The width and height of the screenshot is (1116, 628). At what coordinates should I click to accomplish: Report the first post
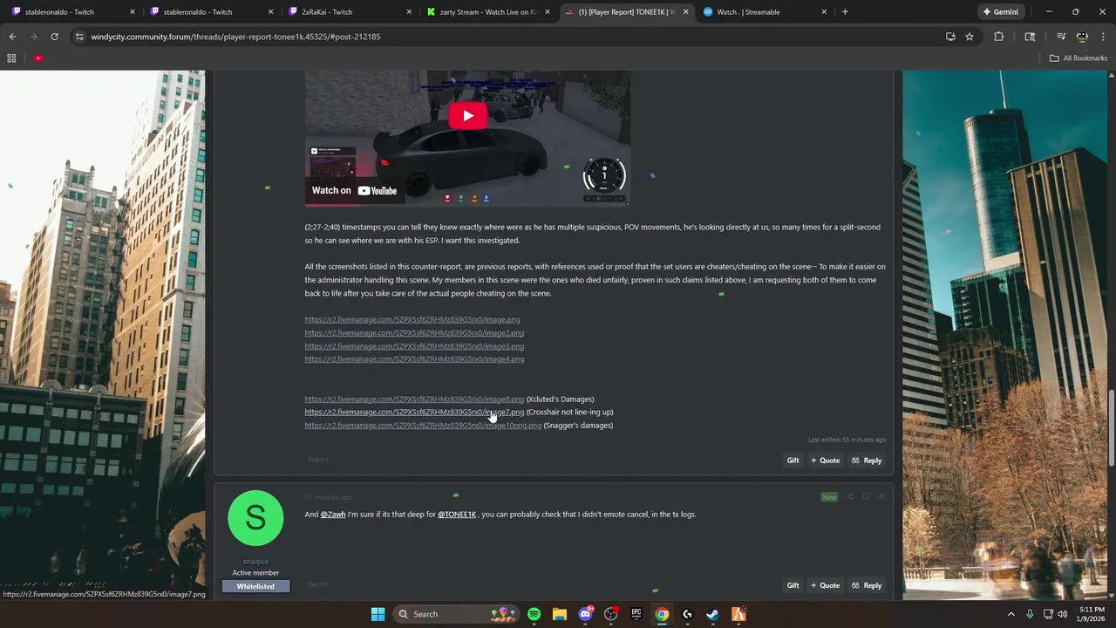coord(318,460)
